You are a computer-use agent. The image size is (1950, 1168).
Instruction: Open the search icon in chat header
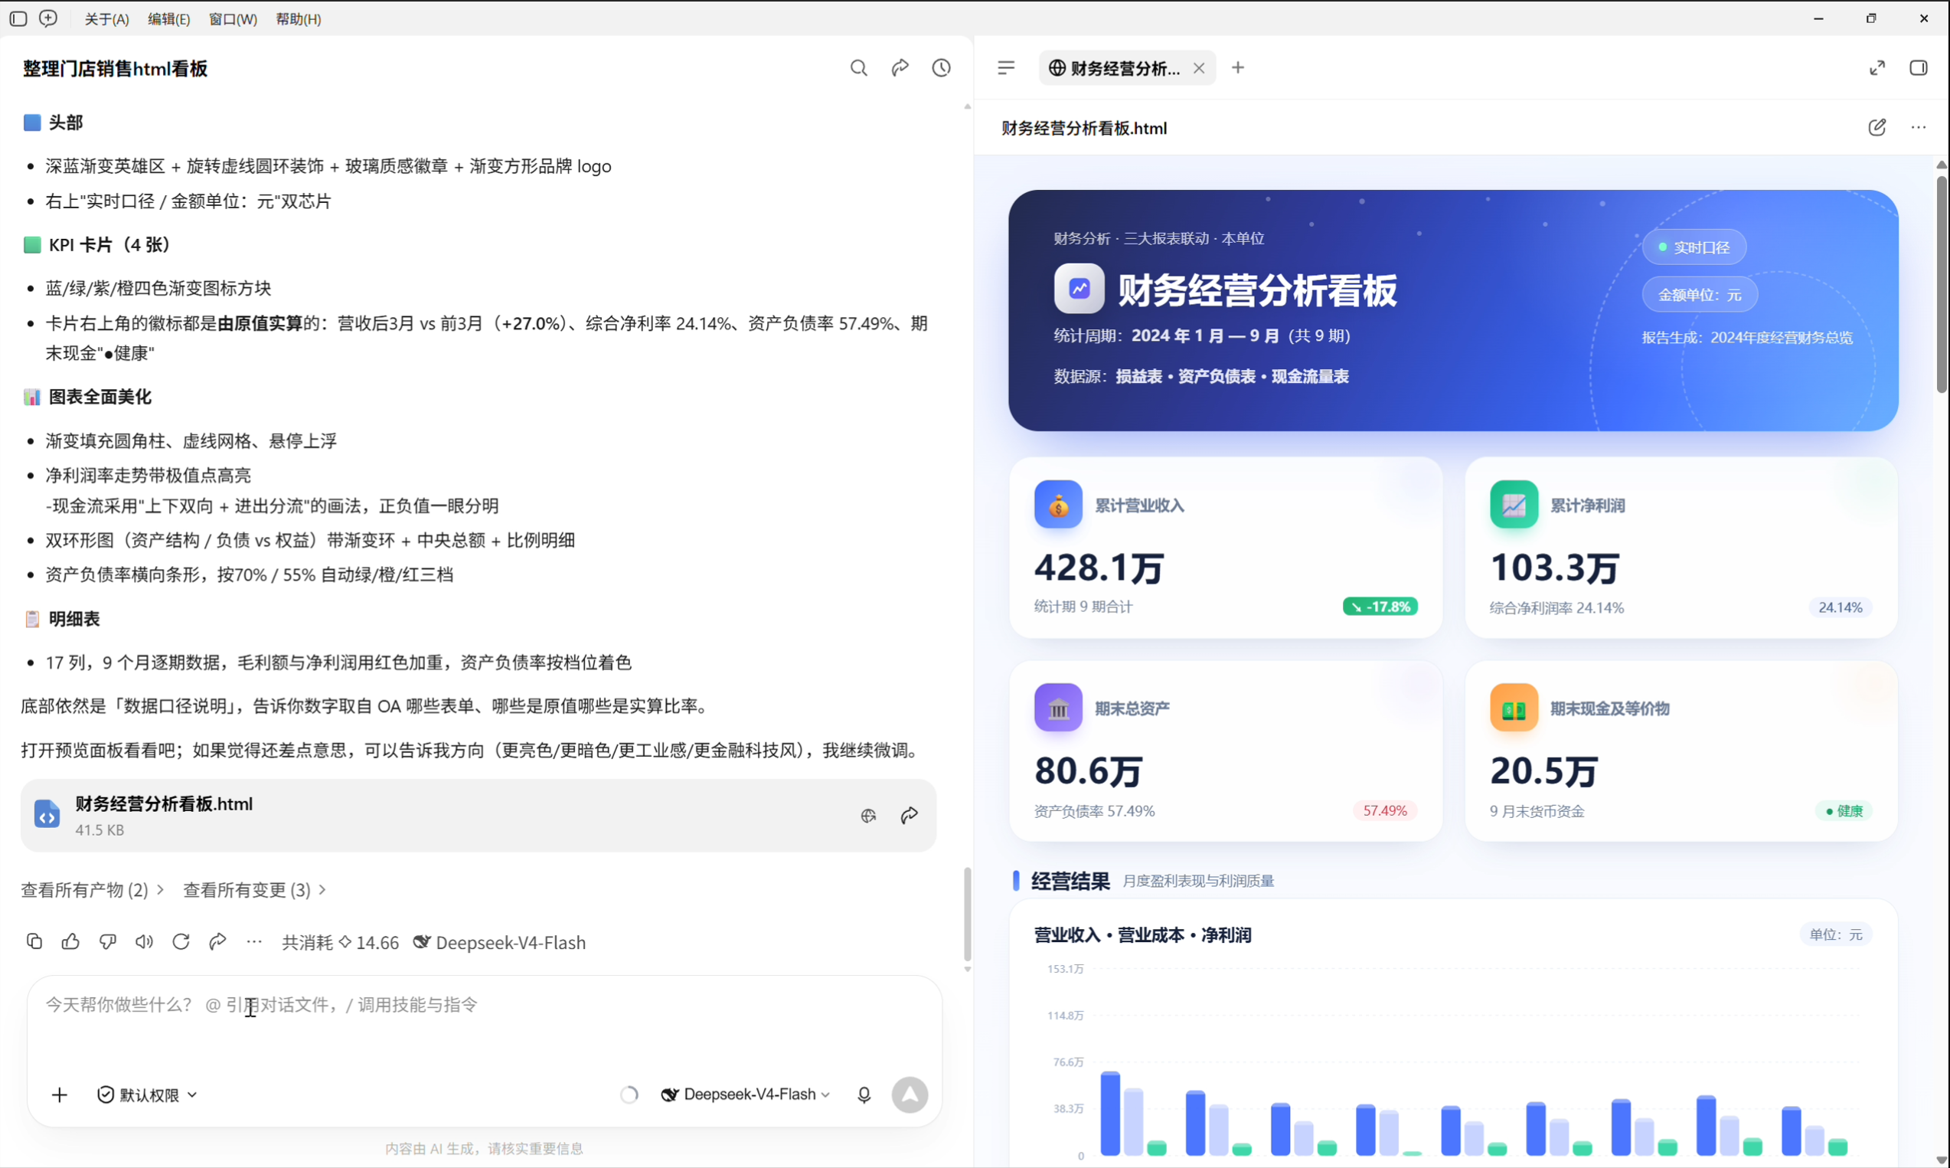point(858,68)
